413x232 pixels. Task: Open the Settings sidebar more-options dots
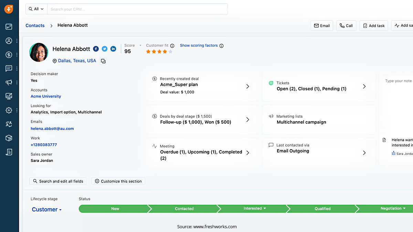point(17,110)
